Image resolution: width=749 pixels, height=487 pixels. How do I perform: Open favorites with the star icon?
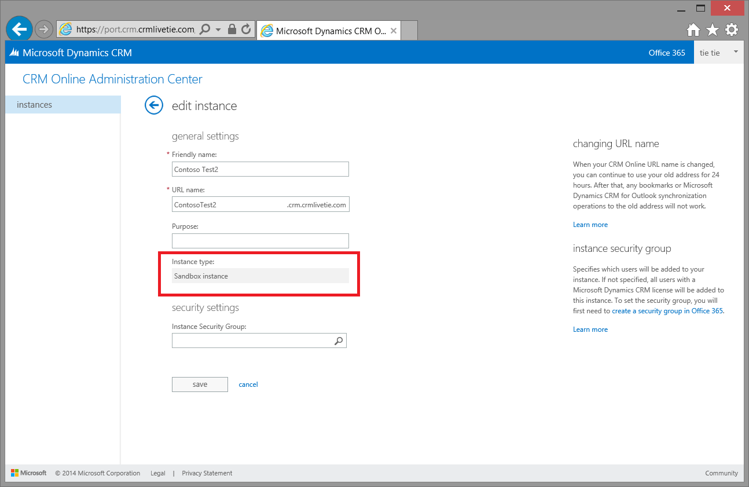click(x=712, y=30)
